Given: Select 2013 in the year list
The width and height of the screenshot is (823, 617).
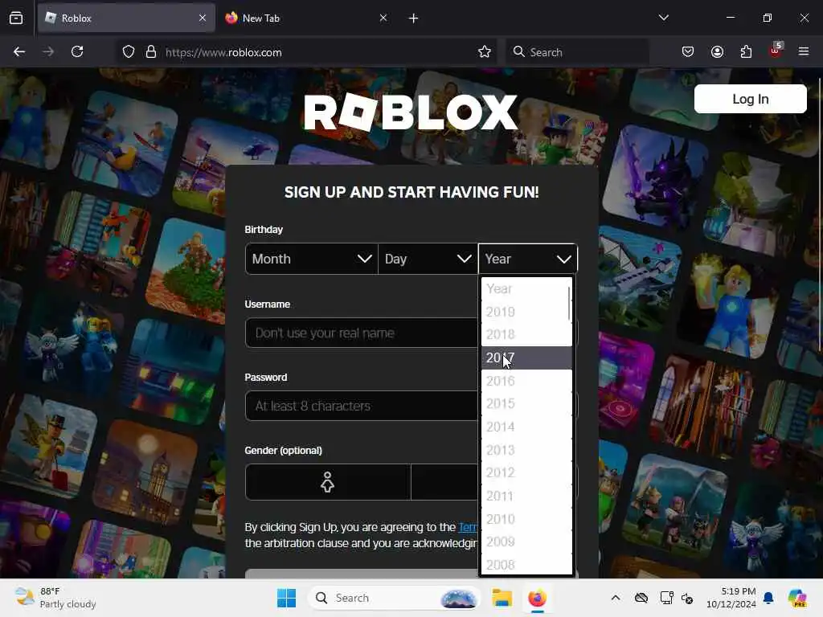Looking at the screenshot, I should point(526,450).
